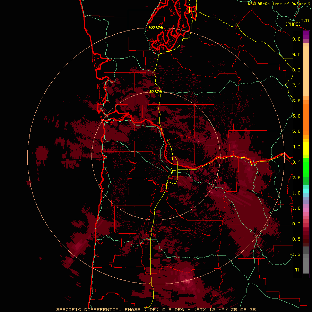
Task: Click the DKD legend title
Action: [x=305, y=21]
